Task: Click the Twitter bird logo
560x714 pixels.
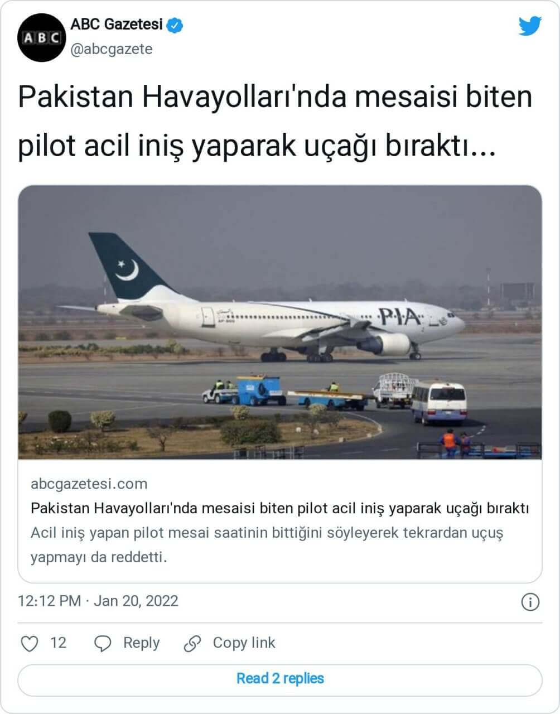Action: [529, 26]
